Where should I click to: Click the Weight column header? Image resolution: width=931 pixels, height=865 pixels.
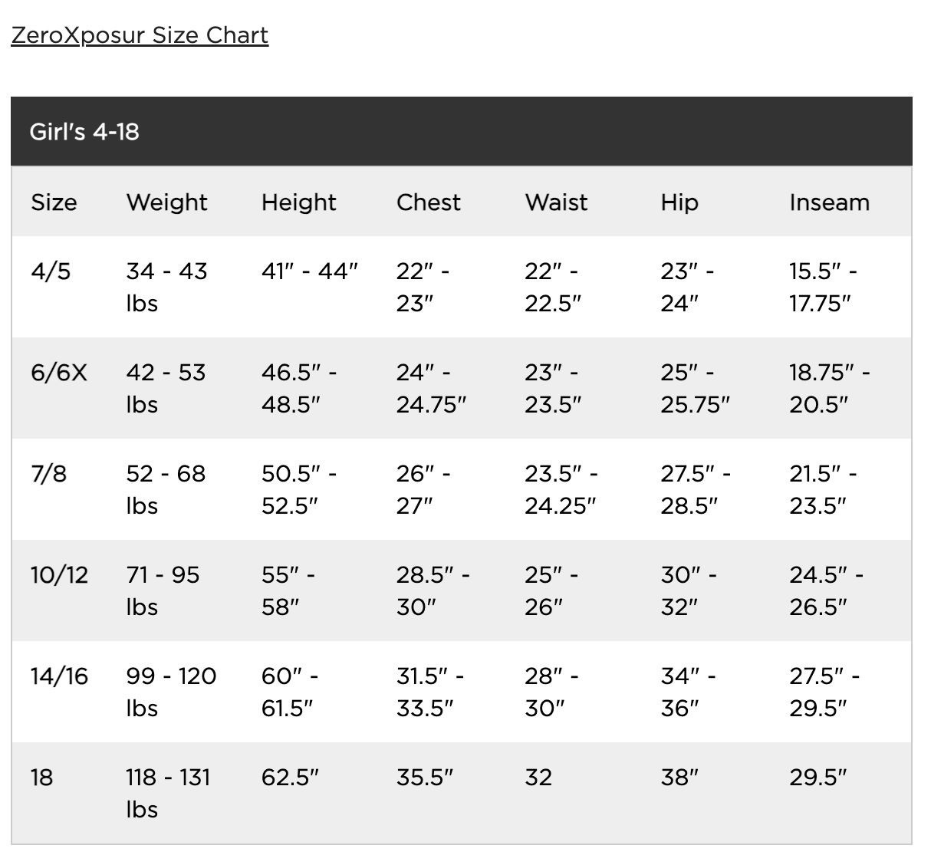[x=166, y=202]
